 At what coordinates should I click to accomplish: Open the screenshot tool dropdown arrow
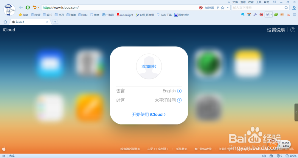click(271, 15)
